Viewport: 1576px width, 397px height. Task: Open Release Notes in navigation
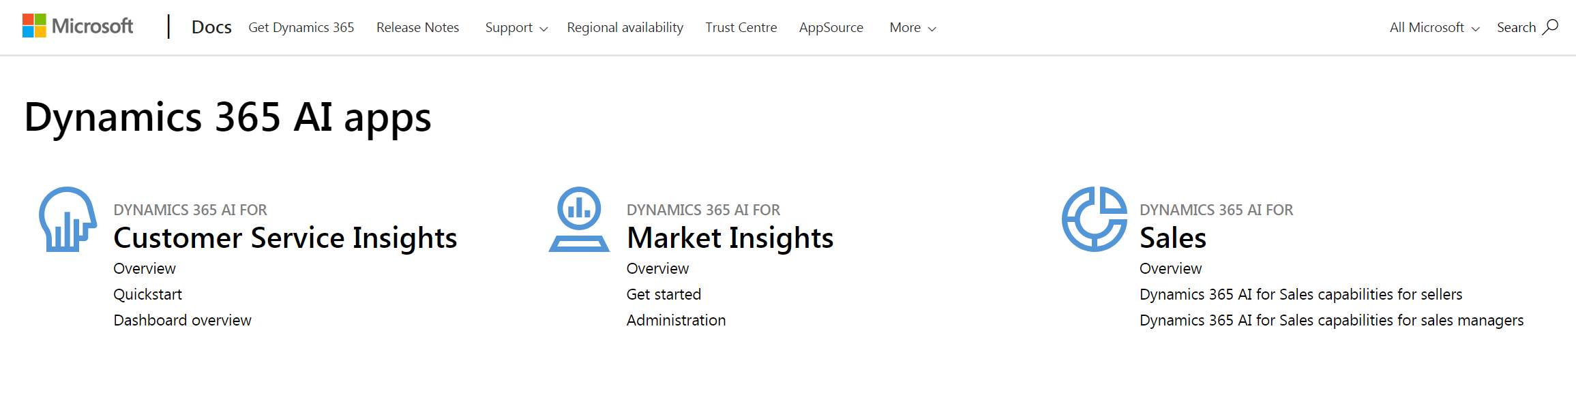click(417, 28)
